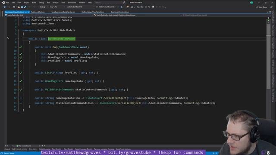The image size is (276, 155).
Task: Click the user account avatar
Action: [x=251, y=3]
